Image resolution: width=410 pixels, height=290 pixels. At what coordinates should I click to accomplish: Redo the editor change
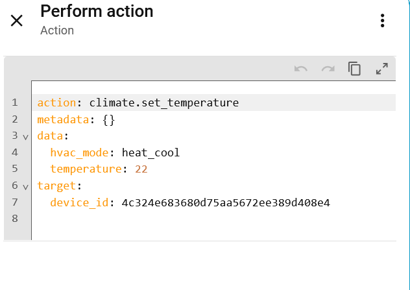pyautogui.click(x=328, y=69)
